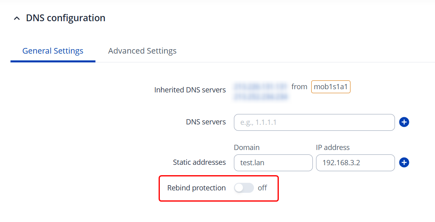Click the mob1s1a1 interface badge
The height and width of the screenshot is (222, 435).
330,87
